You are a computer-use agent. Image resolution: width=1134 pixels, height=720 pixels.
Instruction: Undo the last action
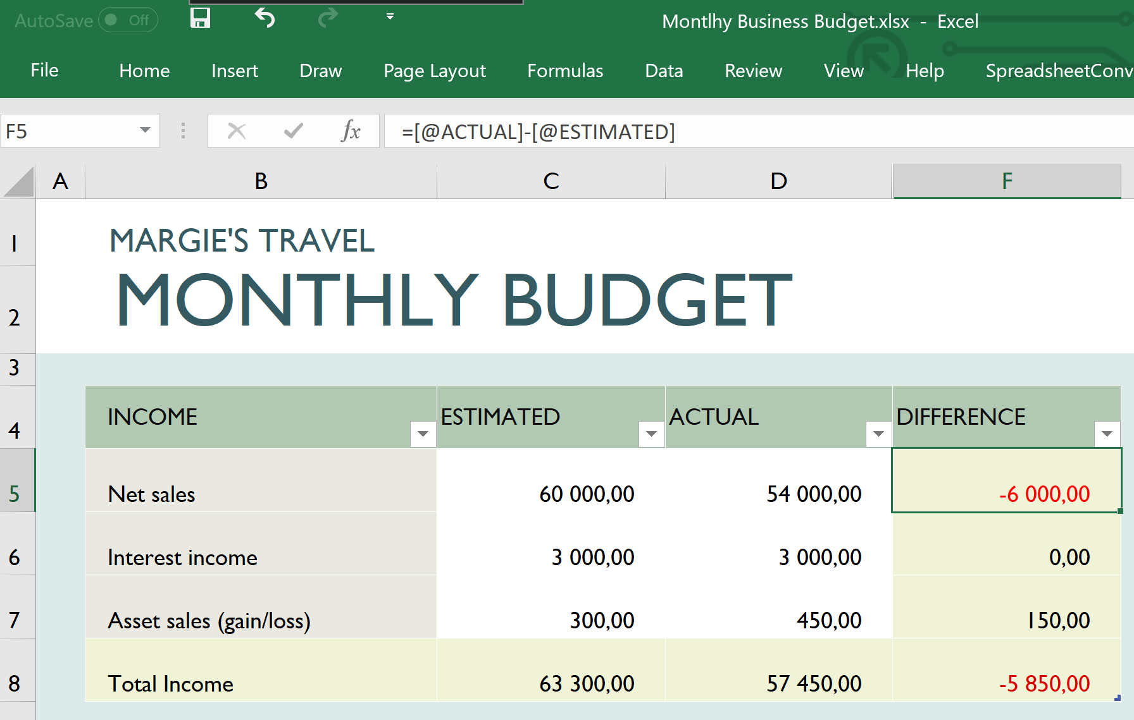tap(265, 18)
